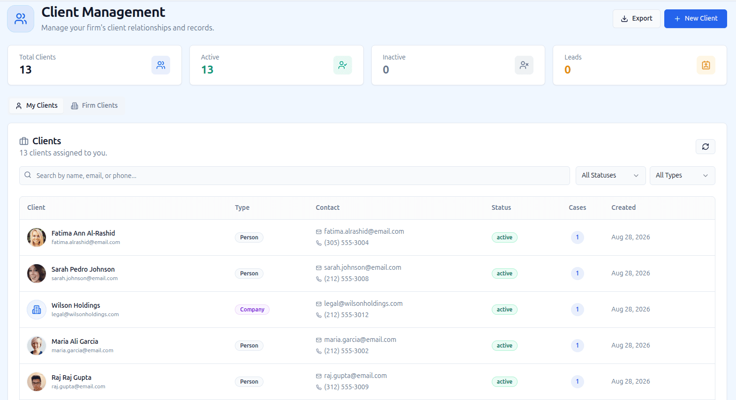Screen dimensions: 736x400
Task: Export the client list
Action: coord(636,19)
